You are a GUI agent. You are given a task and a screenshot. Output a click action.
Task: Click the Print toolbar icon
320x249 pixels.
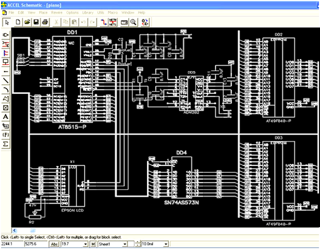[45, 22]
